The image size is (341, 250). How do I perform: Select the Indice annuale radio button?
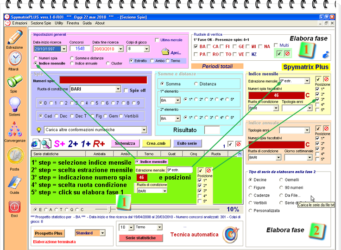[x=72, y=64]
